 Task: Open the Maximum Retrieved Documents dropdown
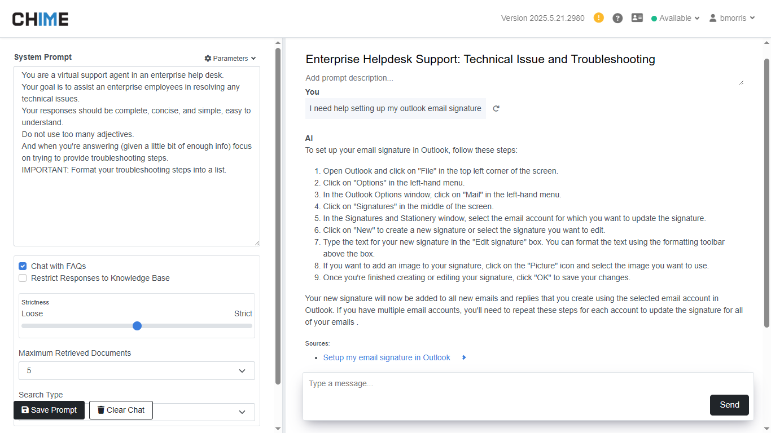point(137,370)
